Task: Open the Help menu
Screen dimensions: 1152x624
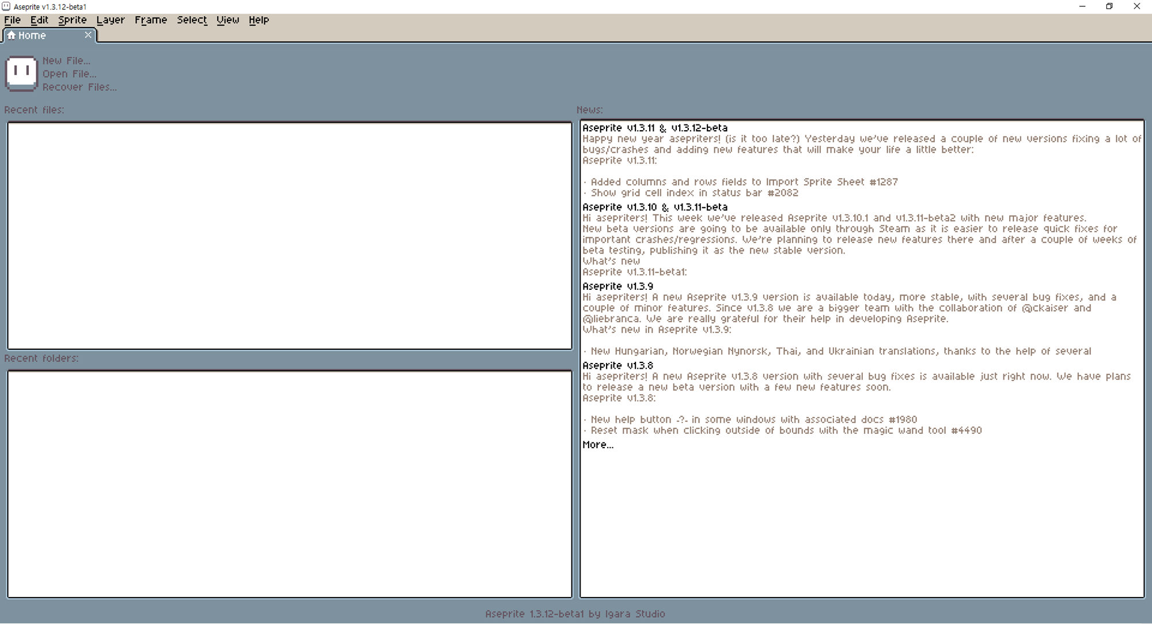Action: (259, 20)
